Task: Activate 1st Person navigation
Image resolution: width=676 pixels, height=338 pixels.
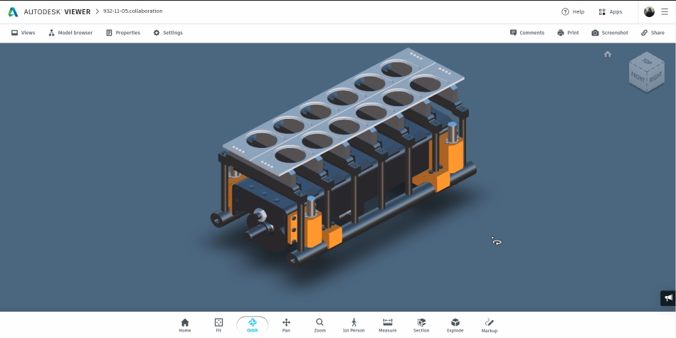Action: pyautogui.click(x=354, y=325)
